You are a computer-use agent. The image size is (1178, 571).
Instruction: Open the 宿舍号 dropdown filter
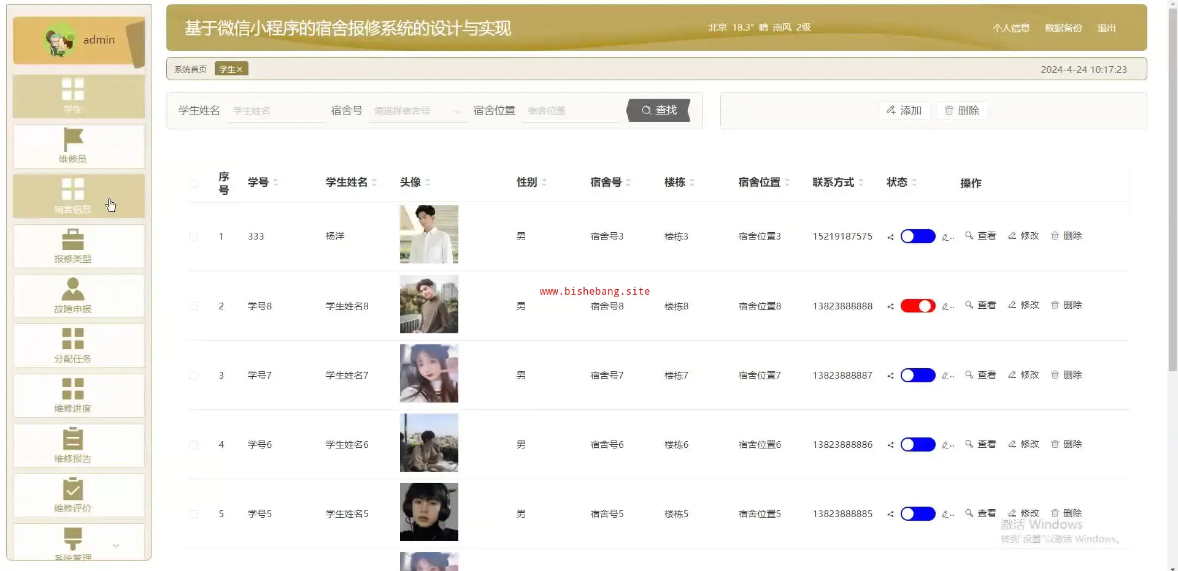[418, 111]
